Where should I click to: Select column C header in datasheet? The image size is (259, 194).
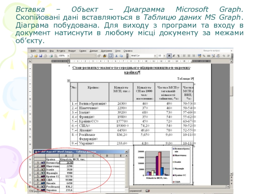click(94, 156)
